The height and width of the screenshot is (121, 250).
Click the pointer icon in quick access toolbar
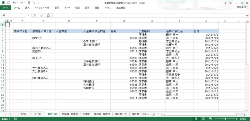pyautogui.click(x=34, y=3)
